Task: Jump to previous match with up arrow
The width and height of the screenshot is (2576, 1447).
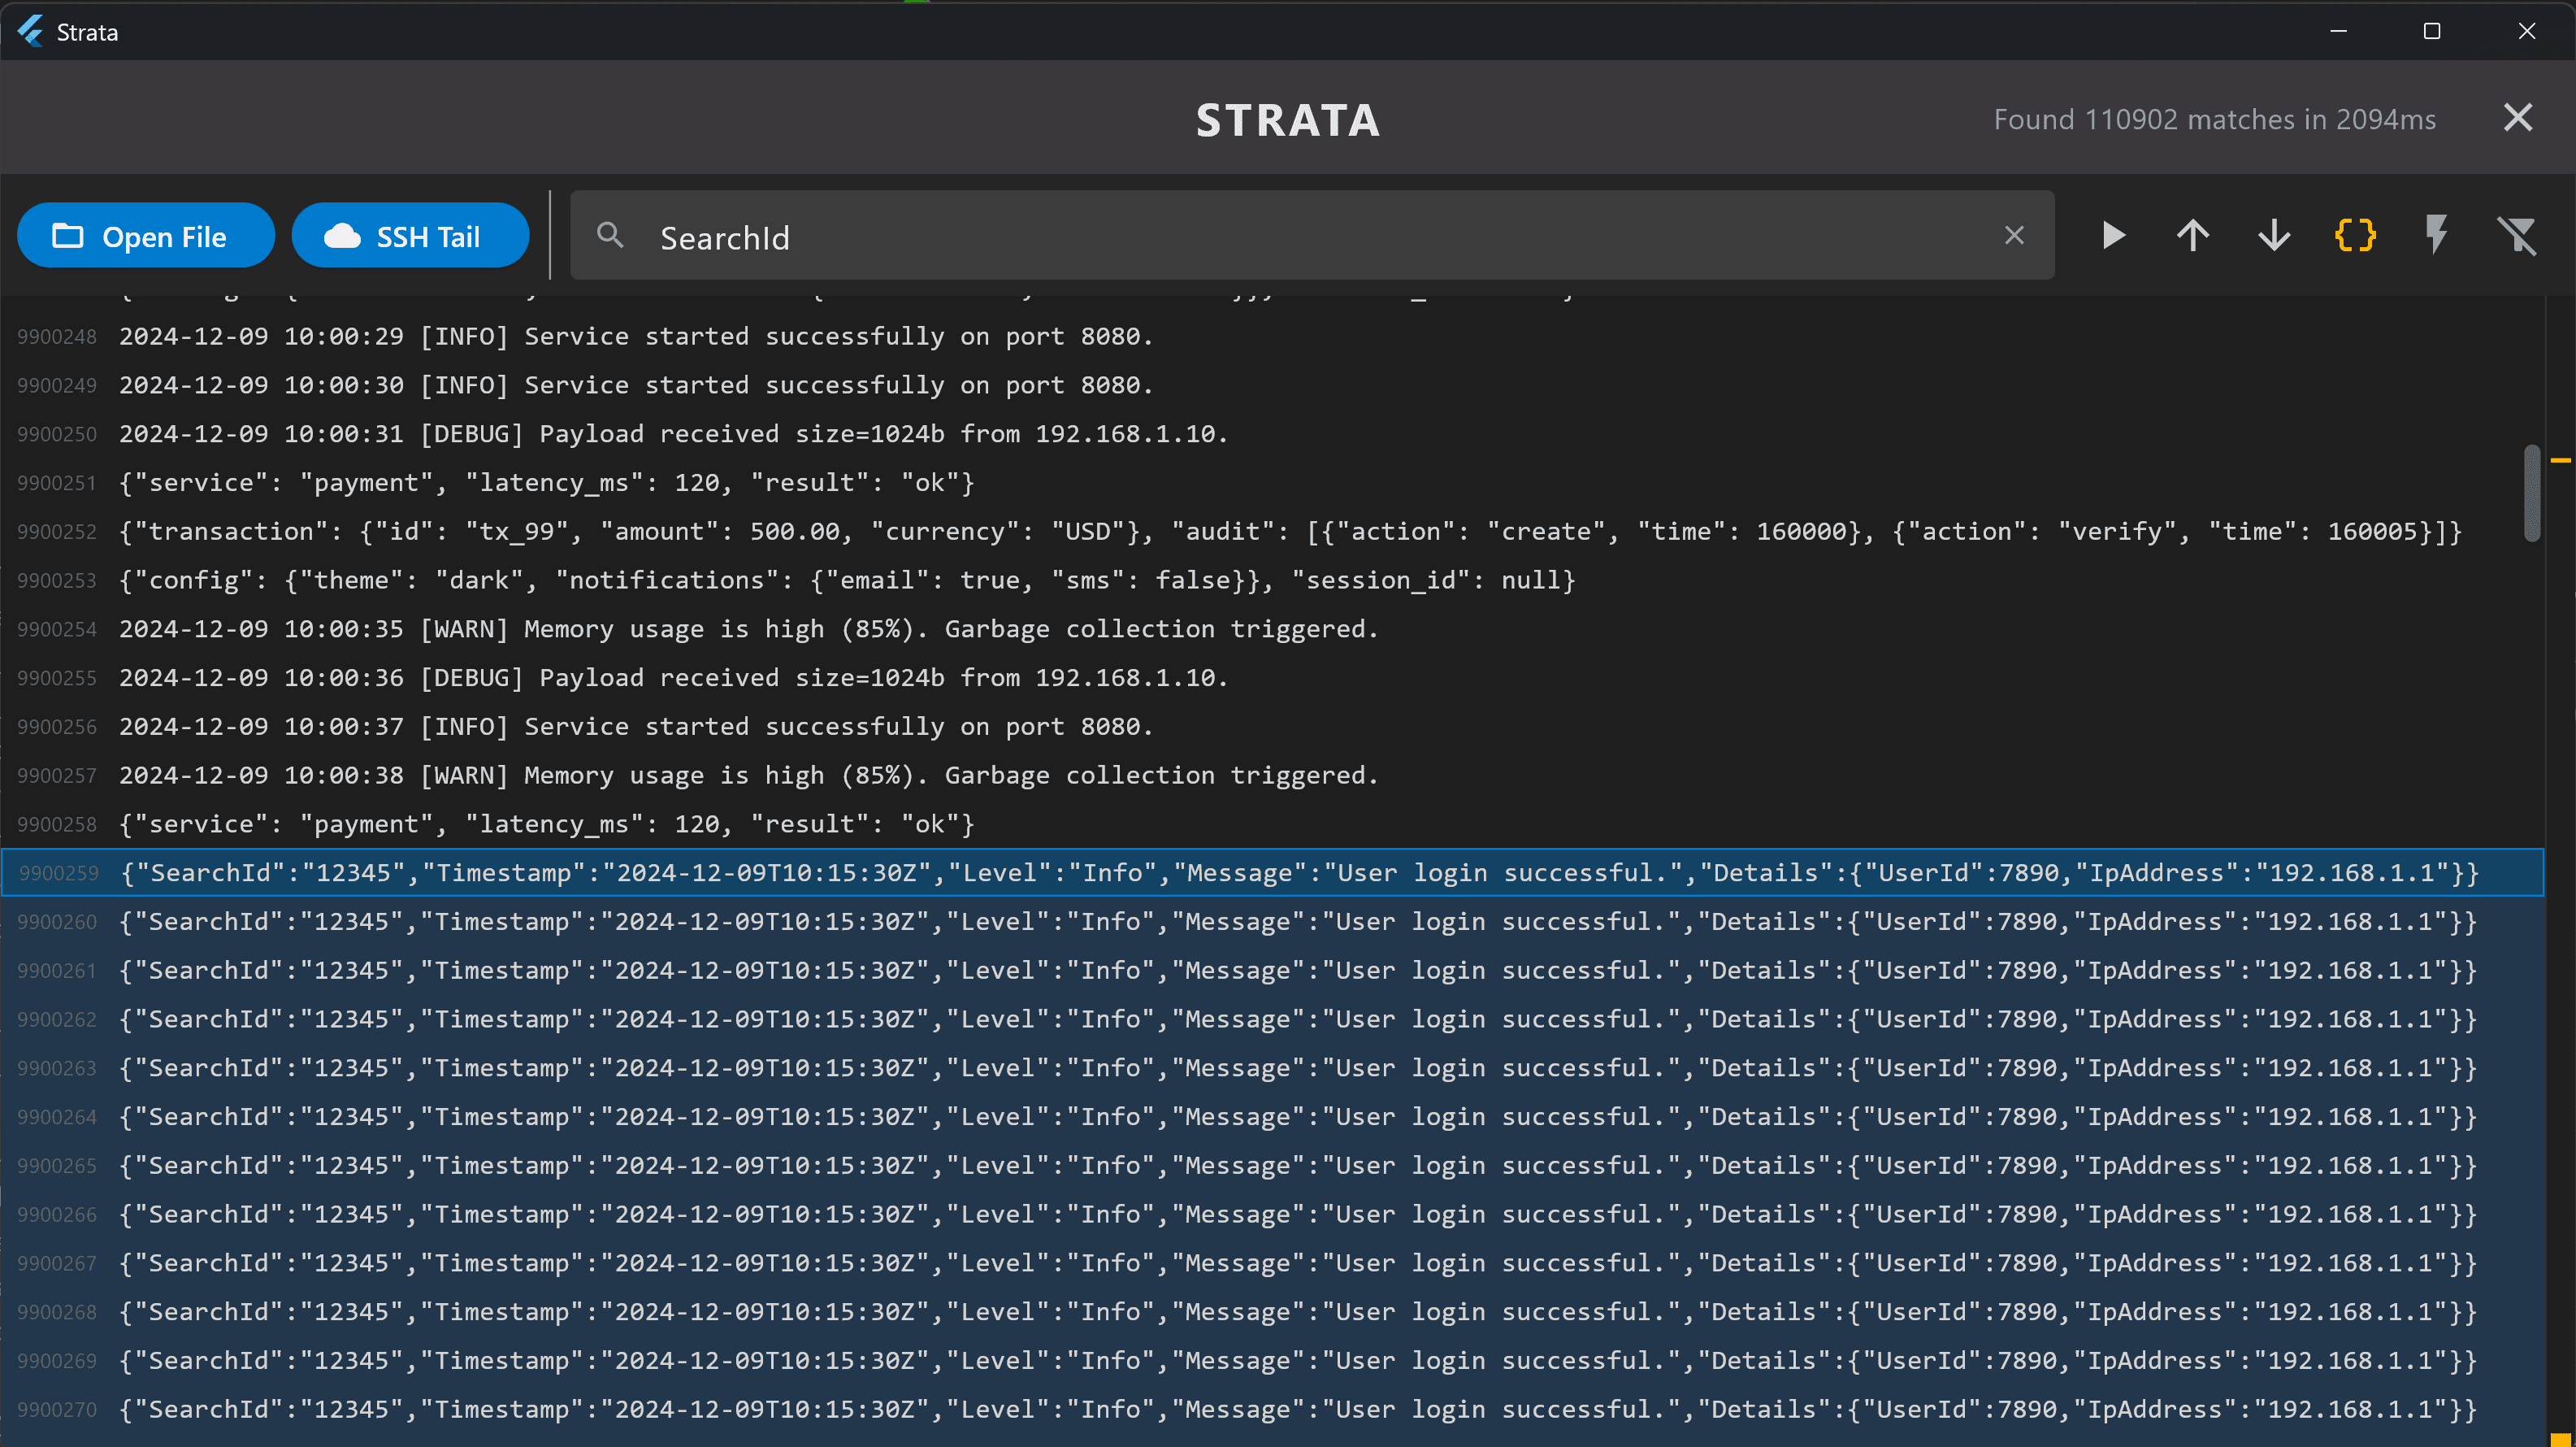Action: [x=2193, y=237]
